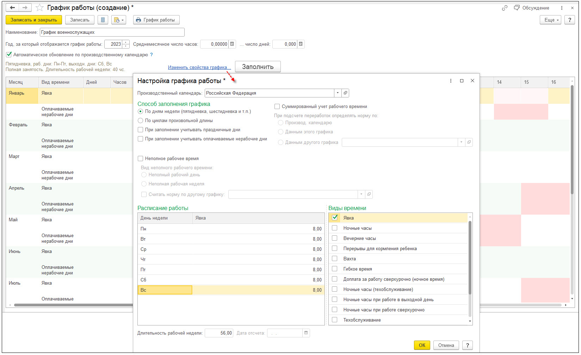This screenshot has height=355, width=581.
Task: Open the form's three-dot menu at top right
Action: (x=562, y=8)
